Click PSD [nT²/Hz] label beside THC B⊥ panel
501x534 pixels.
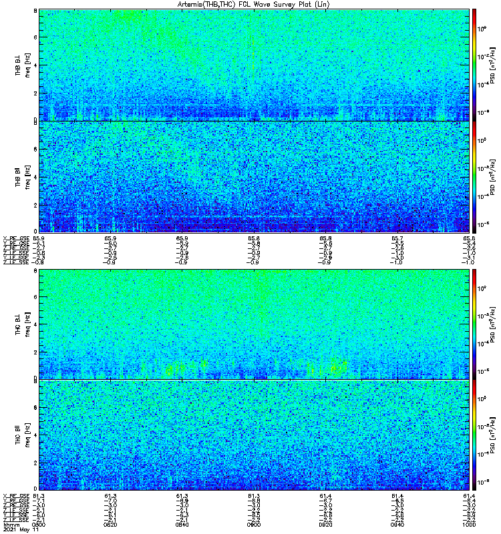pyautogui.click(x=492, y=324)
